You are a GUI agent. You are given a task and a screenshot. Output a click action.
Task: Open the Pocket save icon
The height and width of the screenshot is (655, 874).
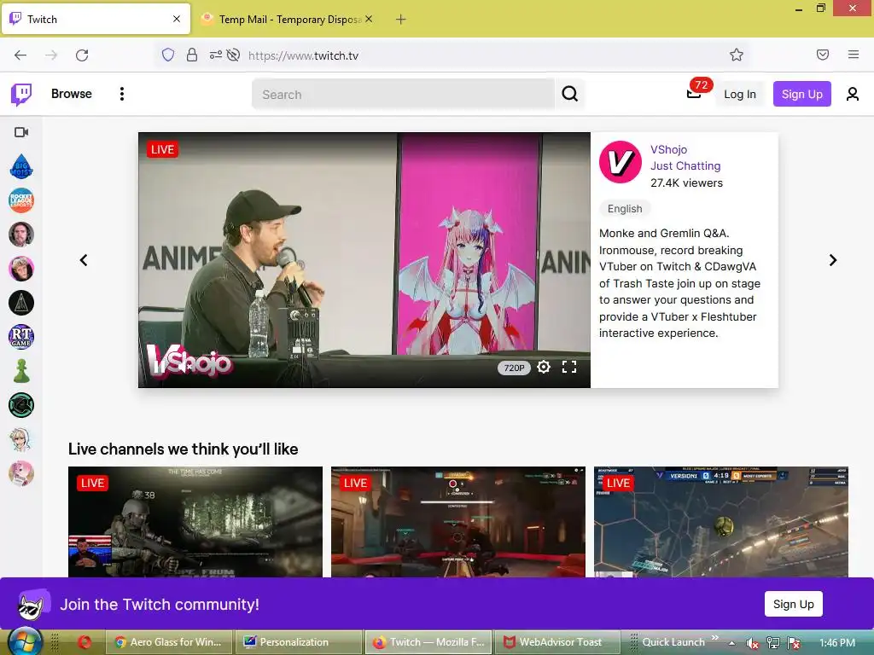coord(823,55)
